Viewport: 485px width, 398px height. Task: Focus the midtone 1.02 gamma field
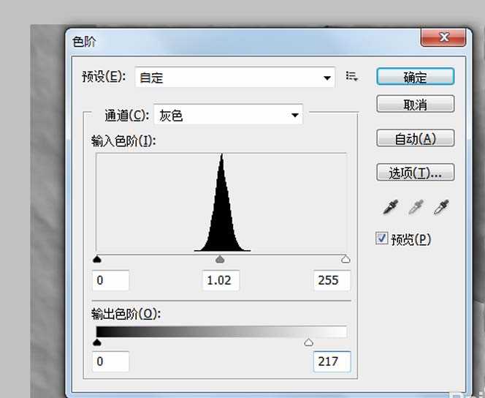(x=221, y=280)
